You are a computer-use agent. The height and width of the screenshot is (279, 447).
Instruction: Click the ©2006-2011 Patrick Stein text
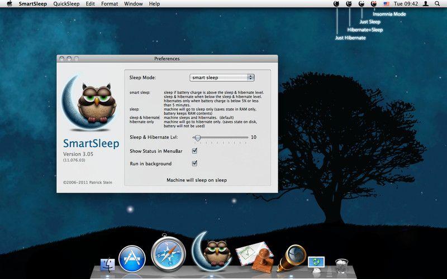click(88, 182)
